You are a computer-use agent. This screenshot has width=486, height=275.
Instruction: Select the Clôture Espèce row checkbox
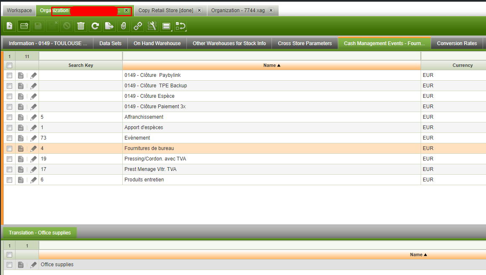pyautogui.click(x=9, y=96)
